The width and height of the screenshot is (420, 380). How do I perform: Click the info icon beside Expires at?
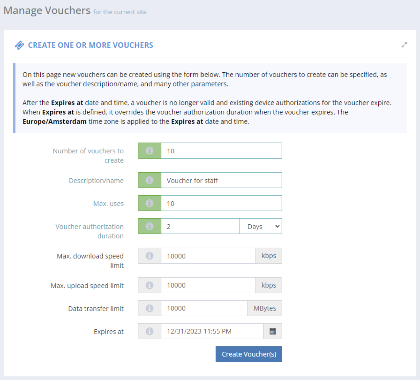tap(149, 331)
